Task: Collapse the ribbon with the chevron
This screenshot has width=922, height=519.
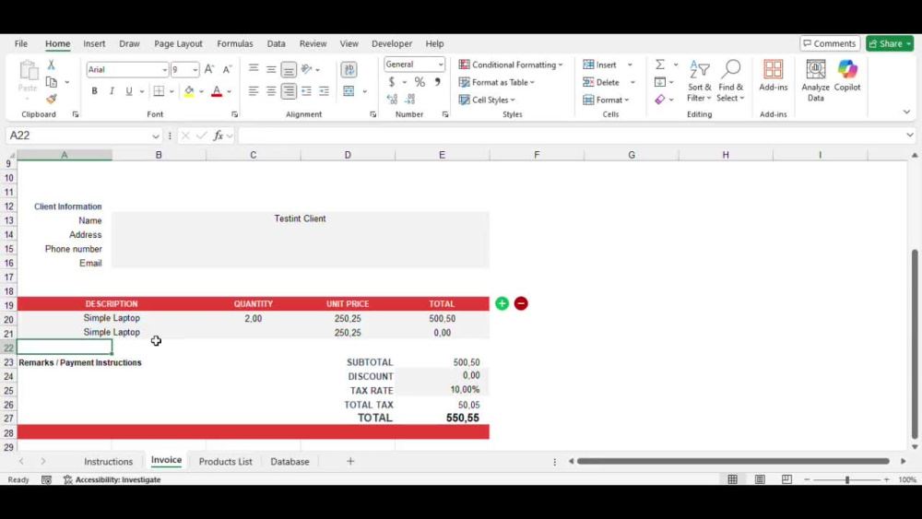Action: [x=906, y=112]
